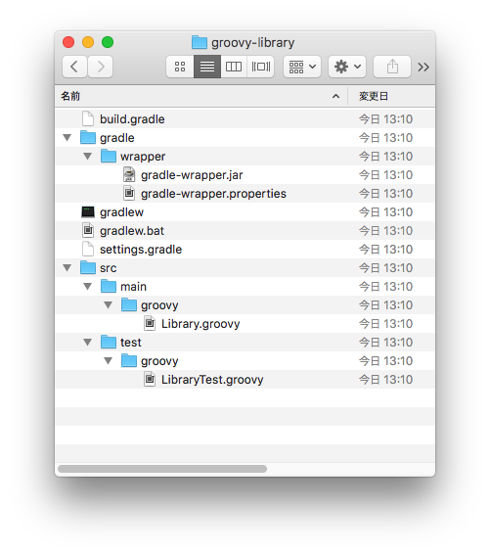The height and width of the screenshot is (555, 490).
Task: Minimize the window with the yellow button
Action: click(x=88, y=42)
